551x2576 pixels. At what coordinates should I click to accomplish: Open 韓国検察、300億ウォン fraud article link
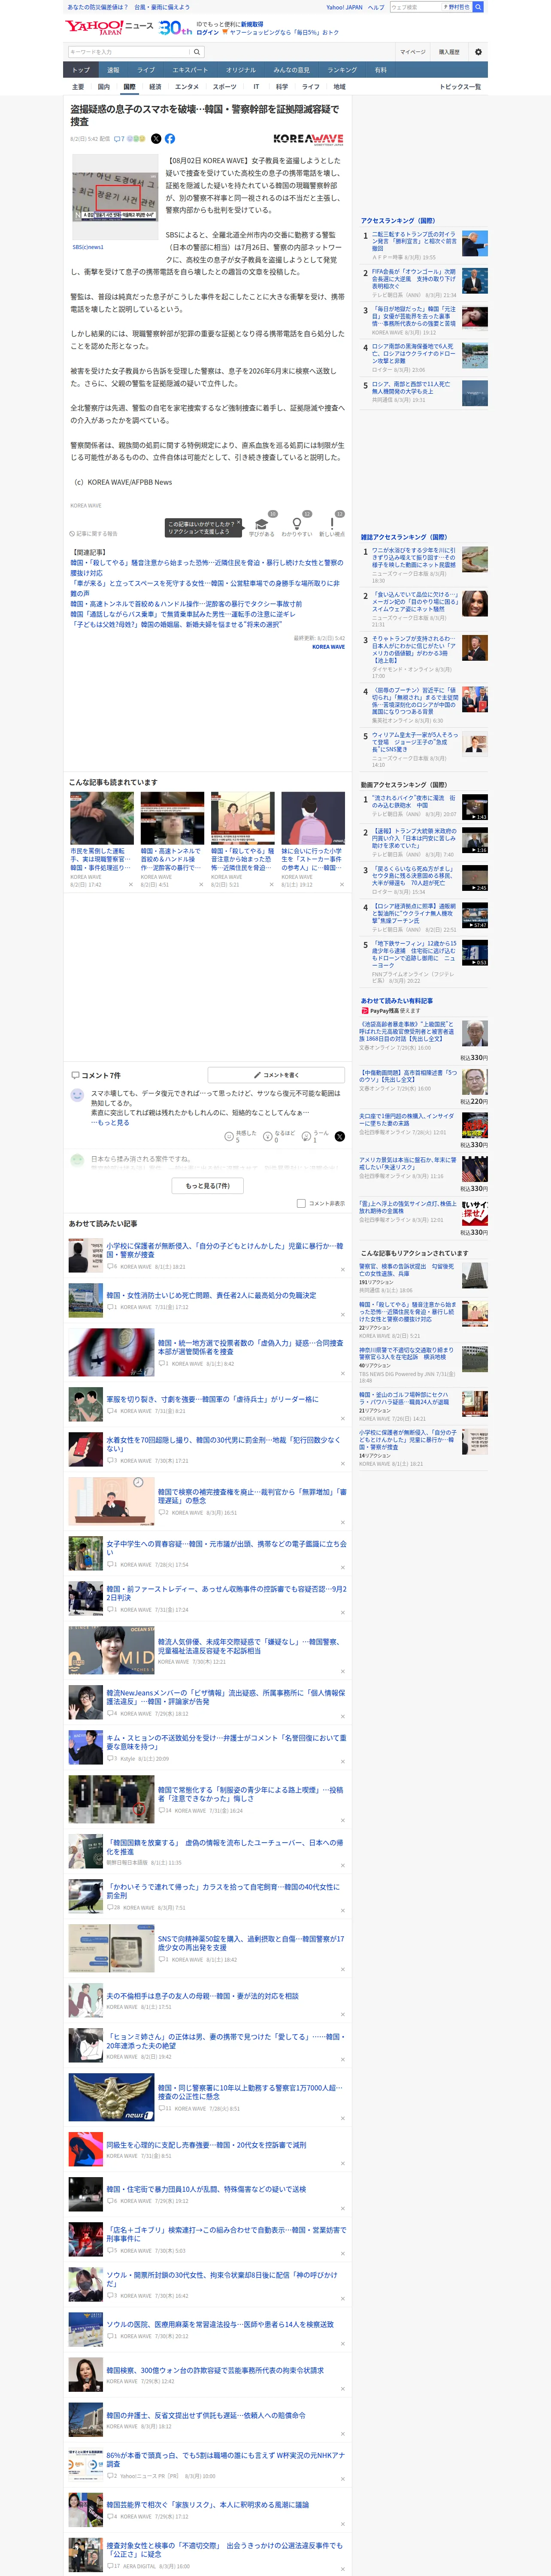pos(215,2370)
